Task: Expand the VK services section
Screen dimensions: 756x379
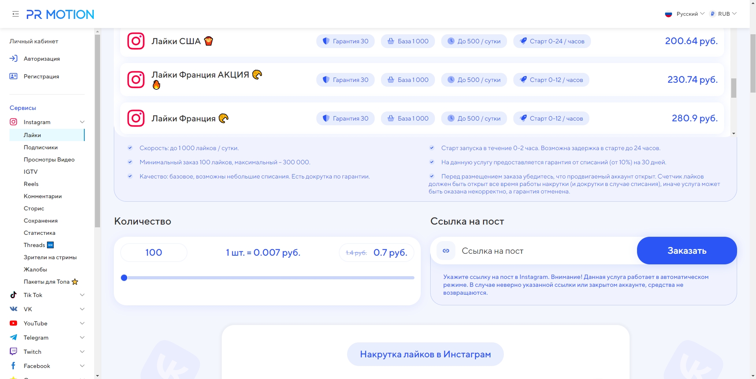Action: pyautogui.click(x=82, y=309)
